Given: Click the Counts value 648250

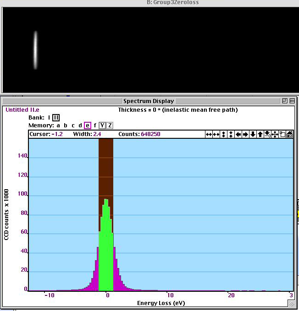Looking at the screenshot, I should pos(150,134).
